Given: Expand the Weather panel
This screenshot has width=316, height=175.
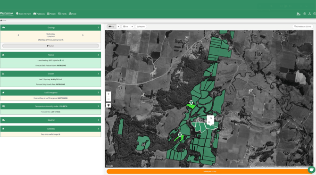Looking at the screenshot, I should click(x=50, y=120).
